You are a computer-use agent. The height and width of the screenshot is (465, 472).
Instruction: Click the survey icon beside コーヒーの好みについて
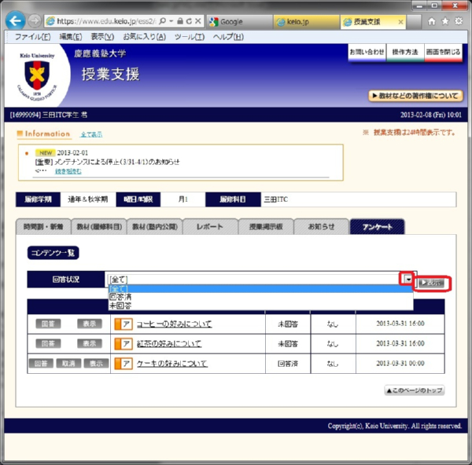[x=123, y=324]
